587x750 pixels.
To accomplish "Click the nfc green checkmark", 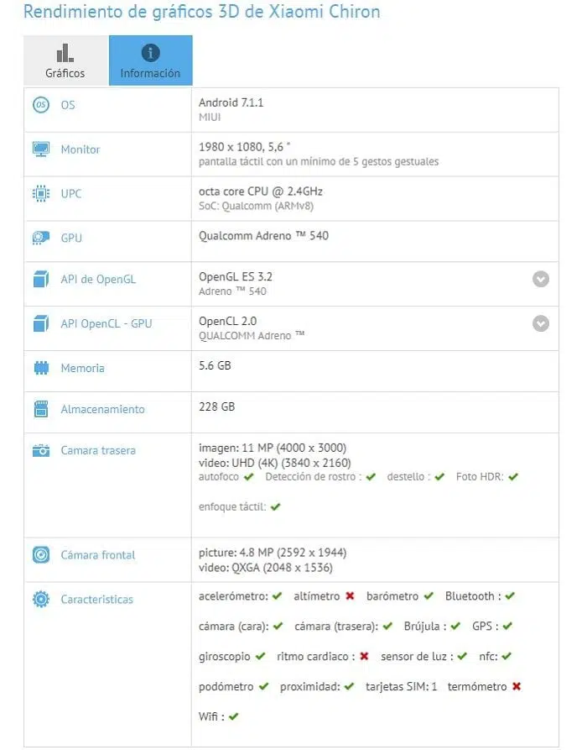I will click(506, 656).
